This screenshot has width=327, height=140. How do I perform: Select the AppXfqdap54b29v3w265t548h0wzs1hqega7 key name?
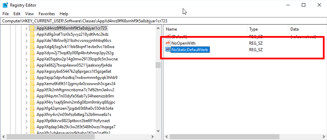[x=76, y=127]
